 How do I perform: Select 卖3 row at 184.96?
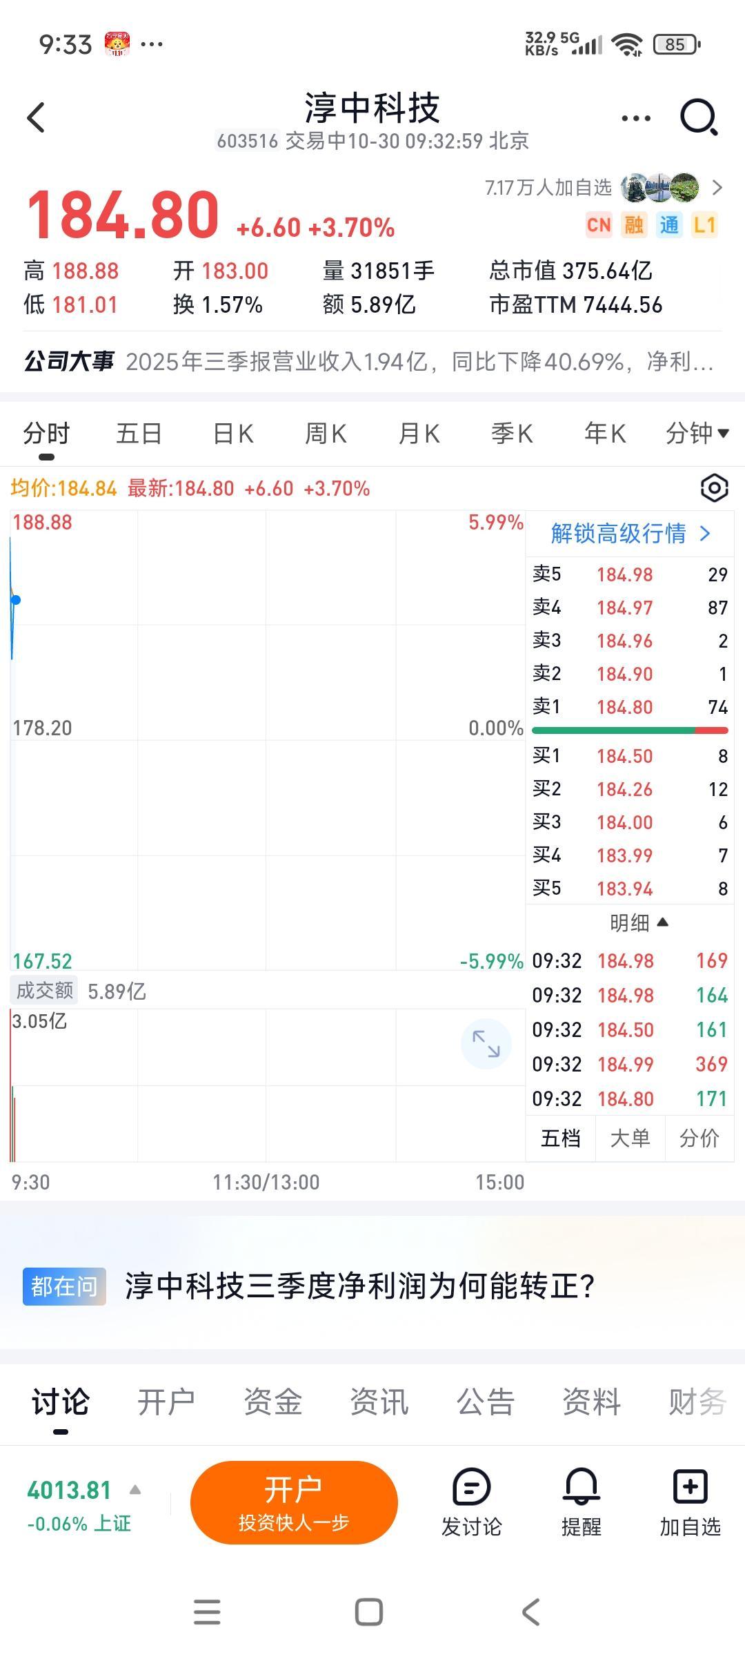coord(630,641)
